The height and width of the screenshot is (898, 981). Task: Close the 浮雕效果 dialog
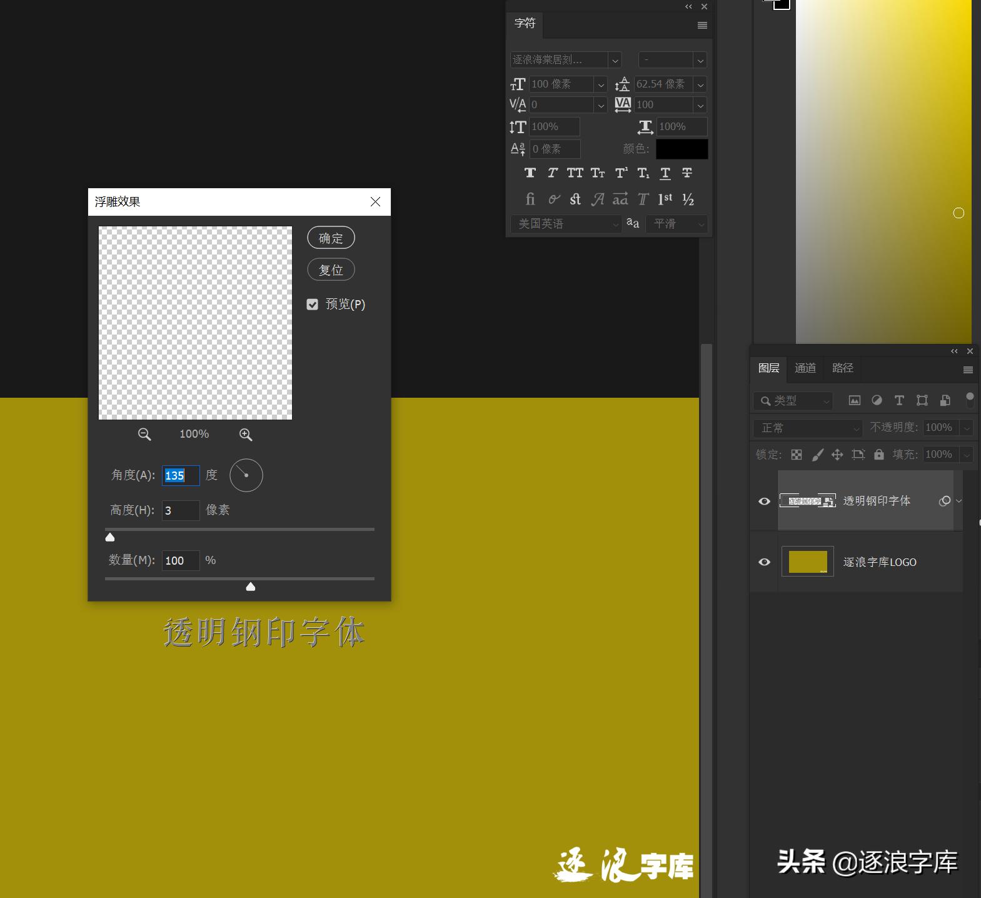click(375, 201)
